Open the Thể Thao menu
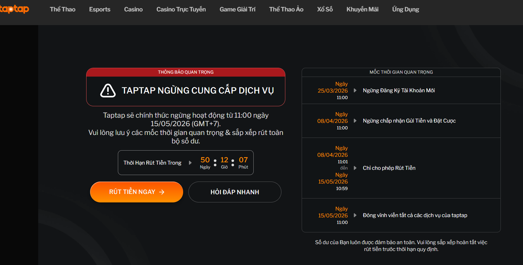The height and width of the screenshot is (265, 523). point(63,9)
